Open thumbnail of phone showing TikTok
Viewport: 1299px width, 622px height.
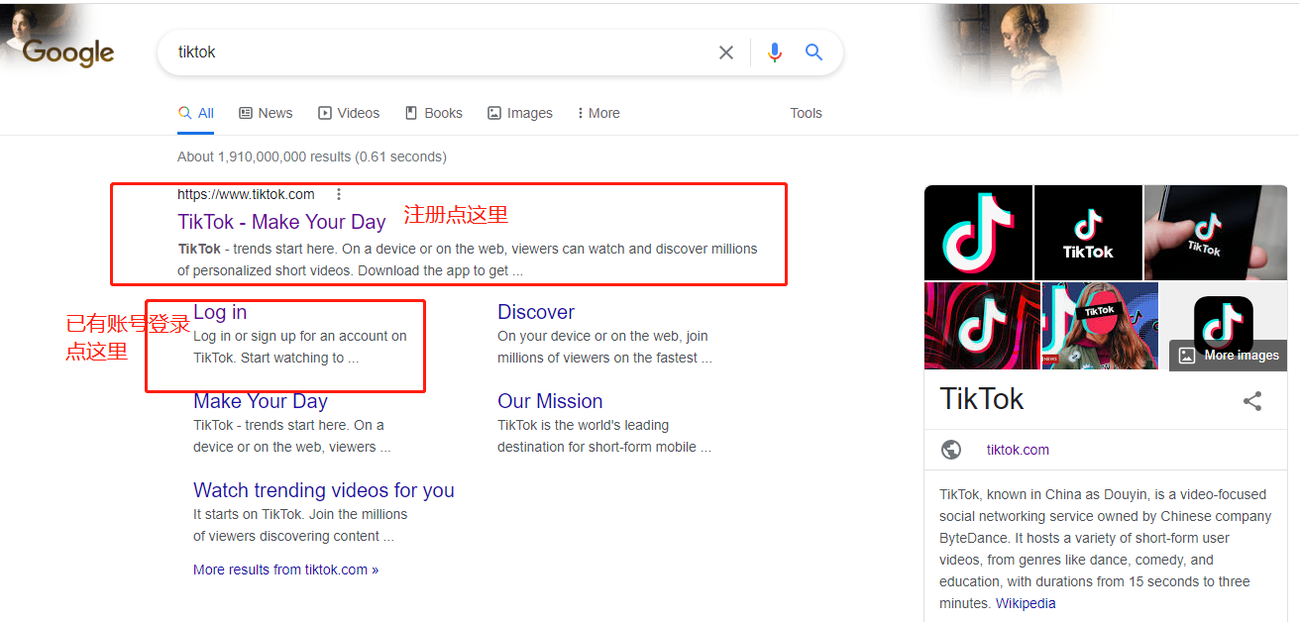click(x=1216, y=232)
